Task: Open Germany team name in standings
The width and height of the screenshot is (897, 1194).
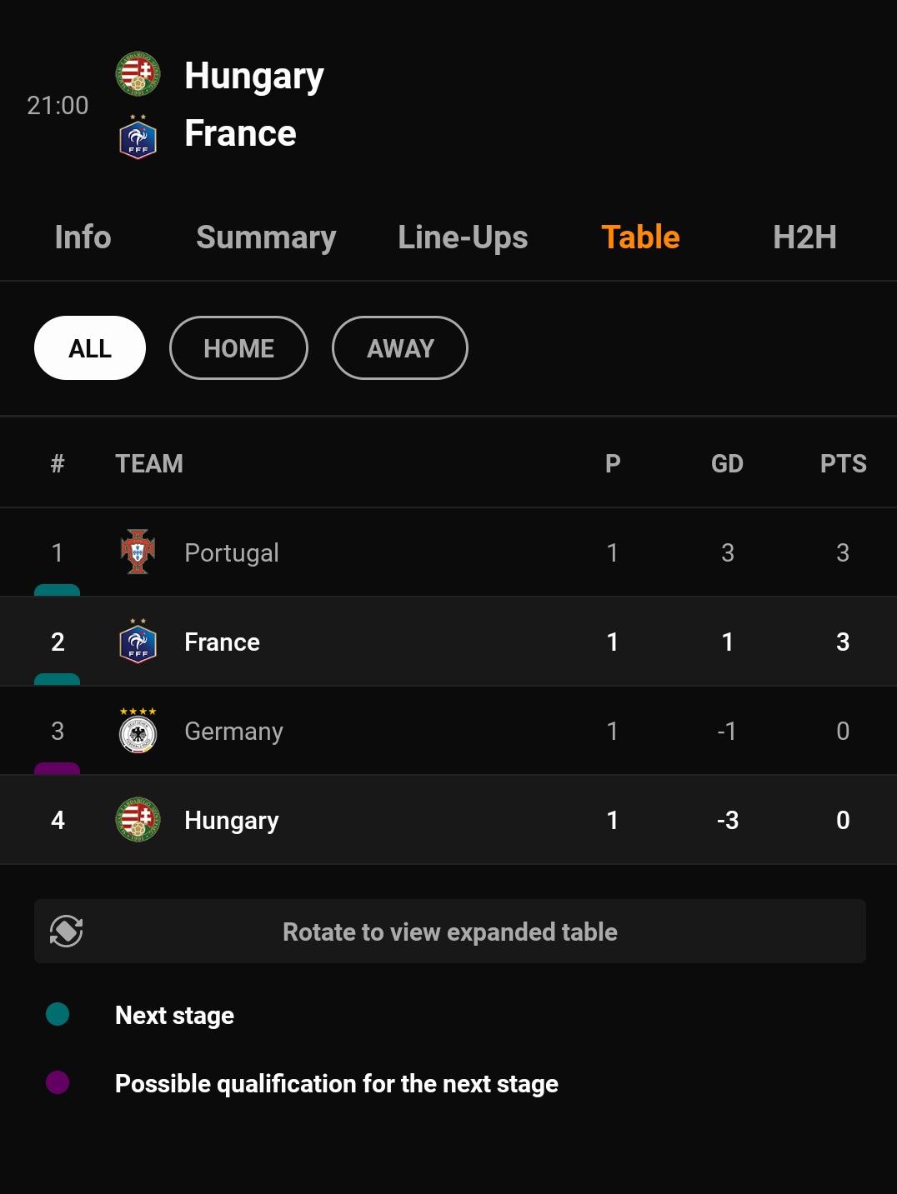Action: tap(233, 731)
